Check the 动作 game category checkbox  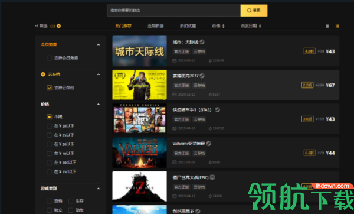pos(71,210)
